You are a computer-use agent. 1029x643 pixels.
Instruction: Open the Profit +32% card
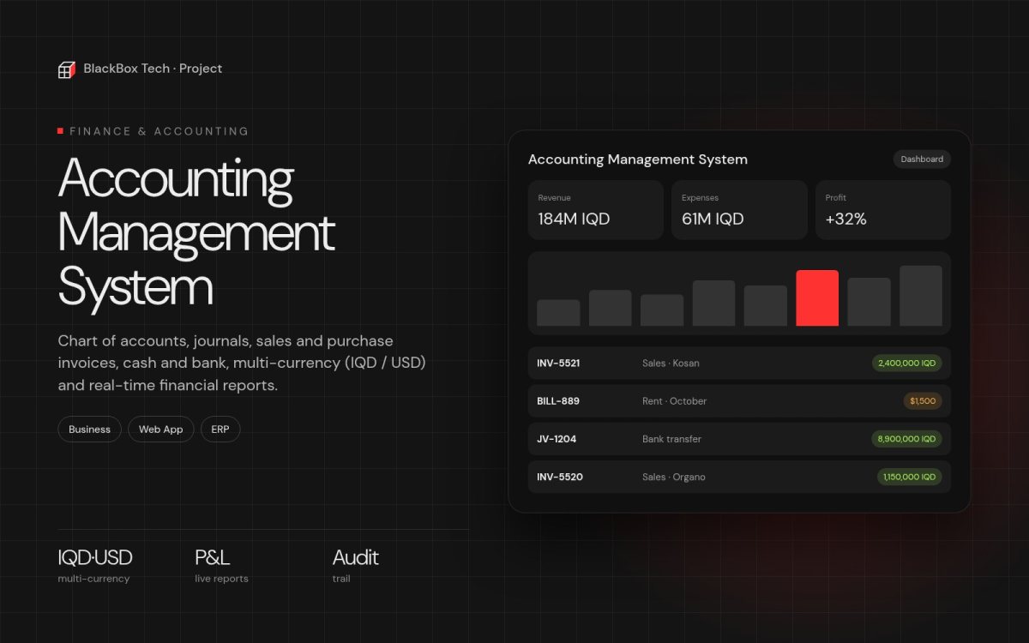883,210
